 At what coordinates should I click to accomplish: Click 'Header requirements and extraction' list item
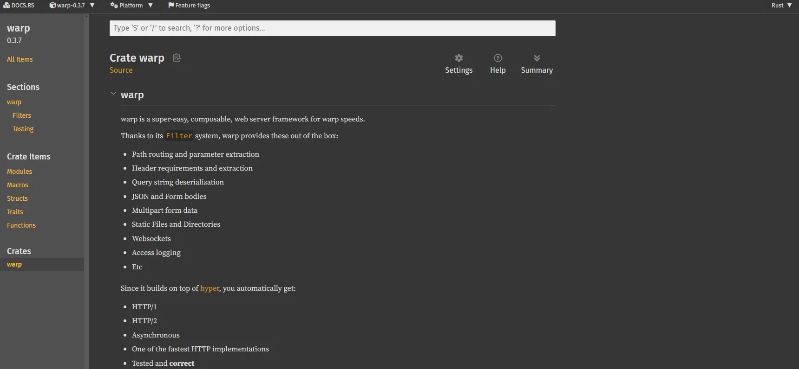[x=192, y=168]
